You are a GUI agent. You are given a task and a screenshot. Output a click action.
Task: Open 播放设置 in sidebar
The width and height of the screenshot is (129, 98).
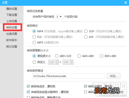point(12,9)
